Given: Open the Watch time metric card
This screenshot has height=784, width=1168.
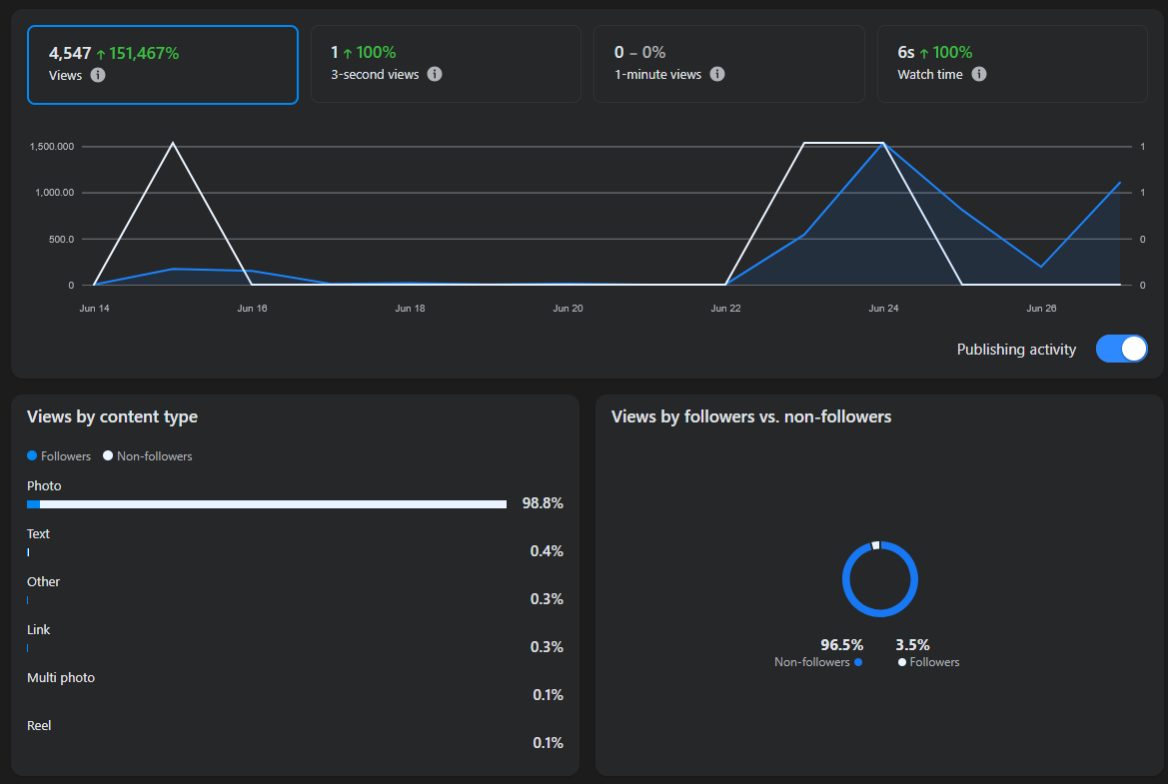Looking at the screenshot, I should pyautogui.click(x=1011, y=64).
